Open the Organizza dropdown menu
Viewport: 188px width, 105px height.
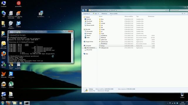pos(87,14)
